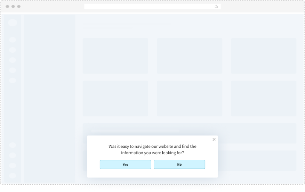Open the top-left card in the grid

click(x=115, y=56)
